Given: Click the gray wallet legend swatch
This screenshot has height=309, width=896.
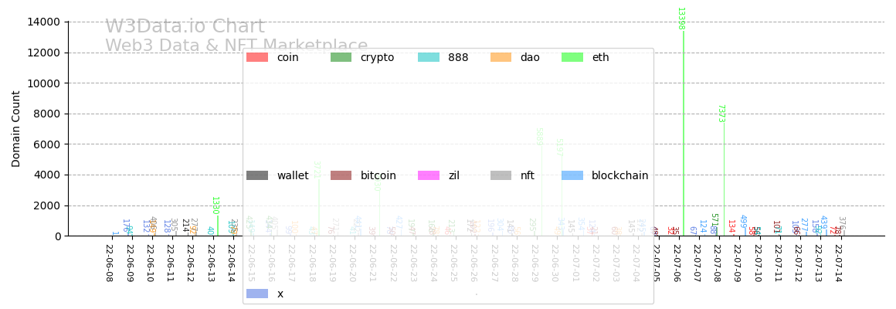Looking at the screenshot, I should coord(257,175).
